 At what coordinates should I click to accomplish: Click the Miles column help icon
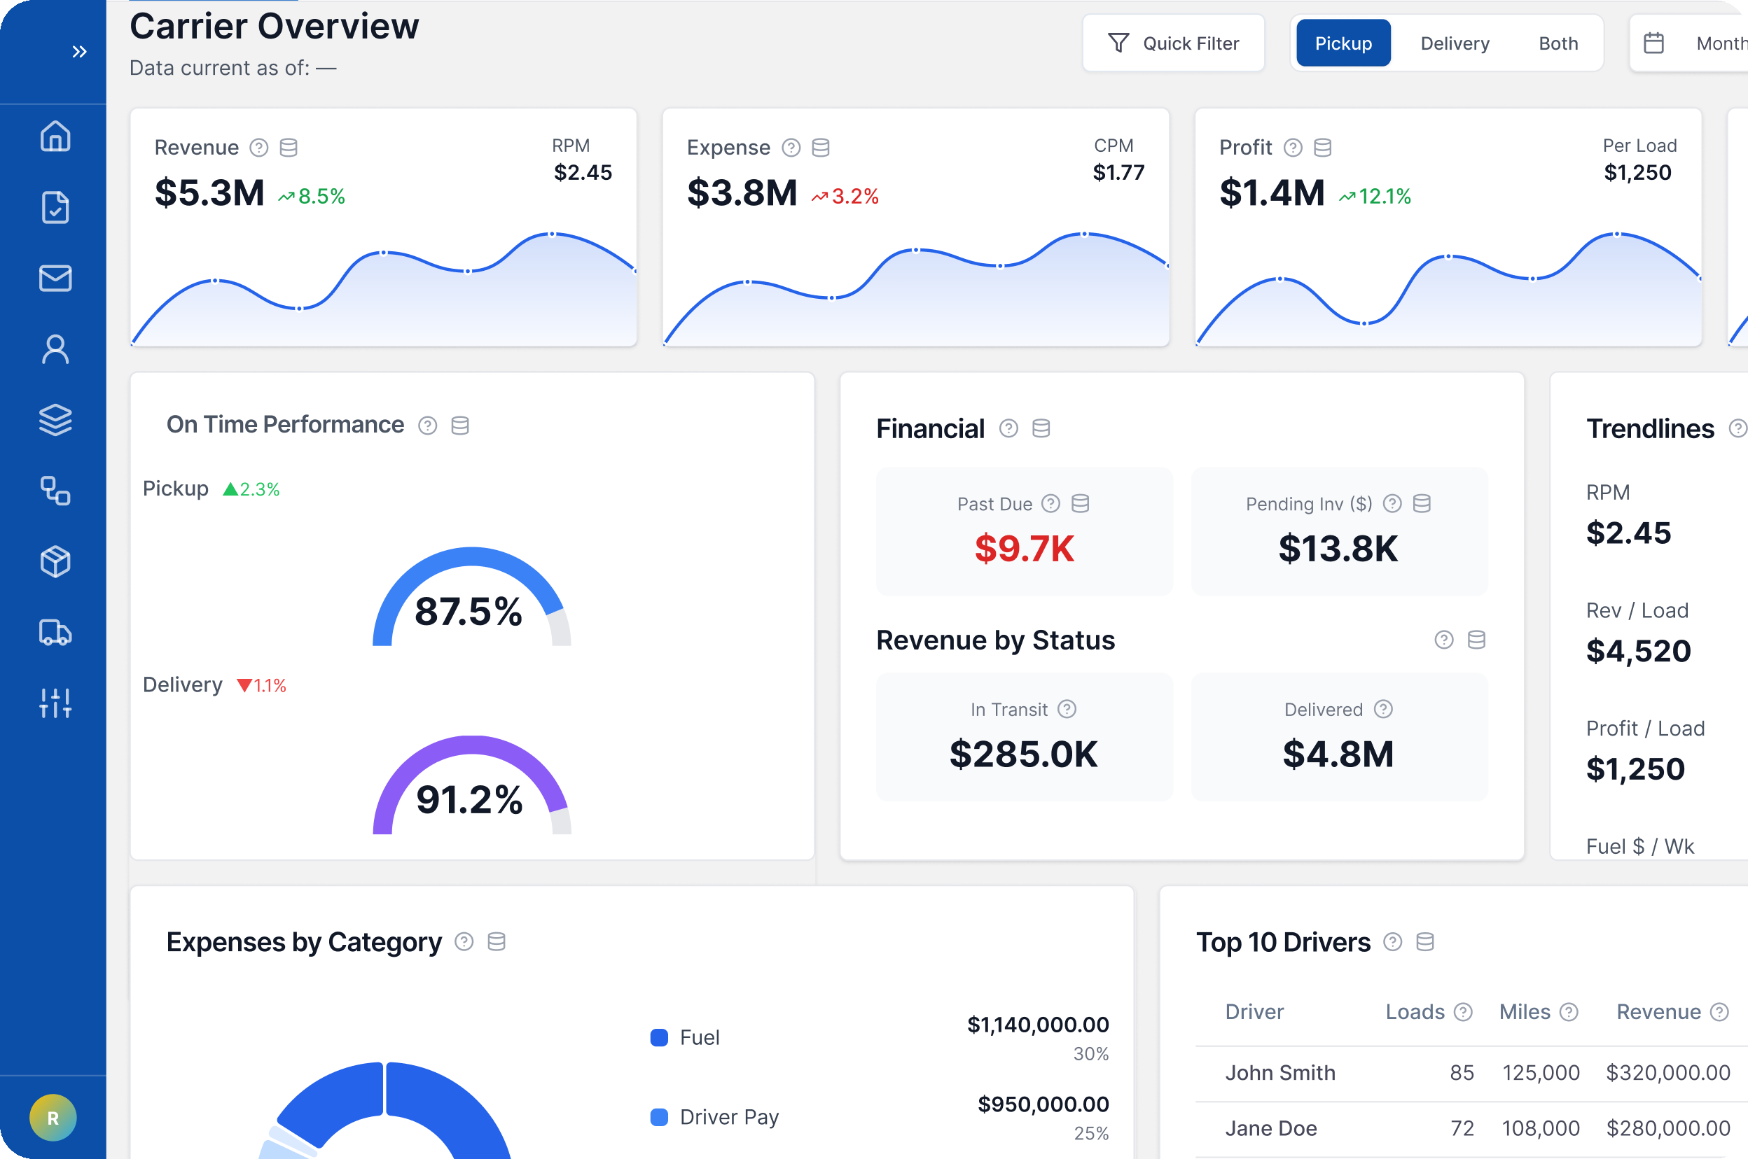1569,1012
